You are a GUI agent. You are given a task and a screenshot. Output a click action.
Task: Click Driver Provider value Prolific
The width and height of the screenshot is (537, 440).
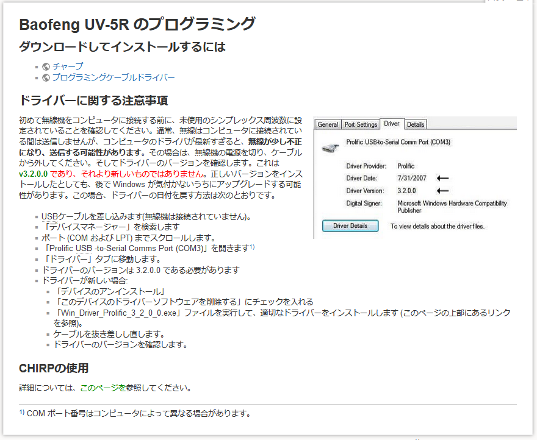click(406, 166)
